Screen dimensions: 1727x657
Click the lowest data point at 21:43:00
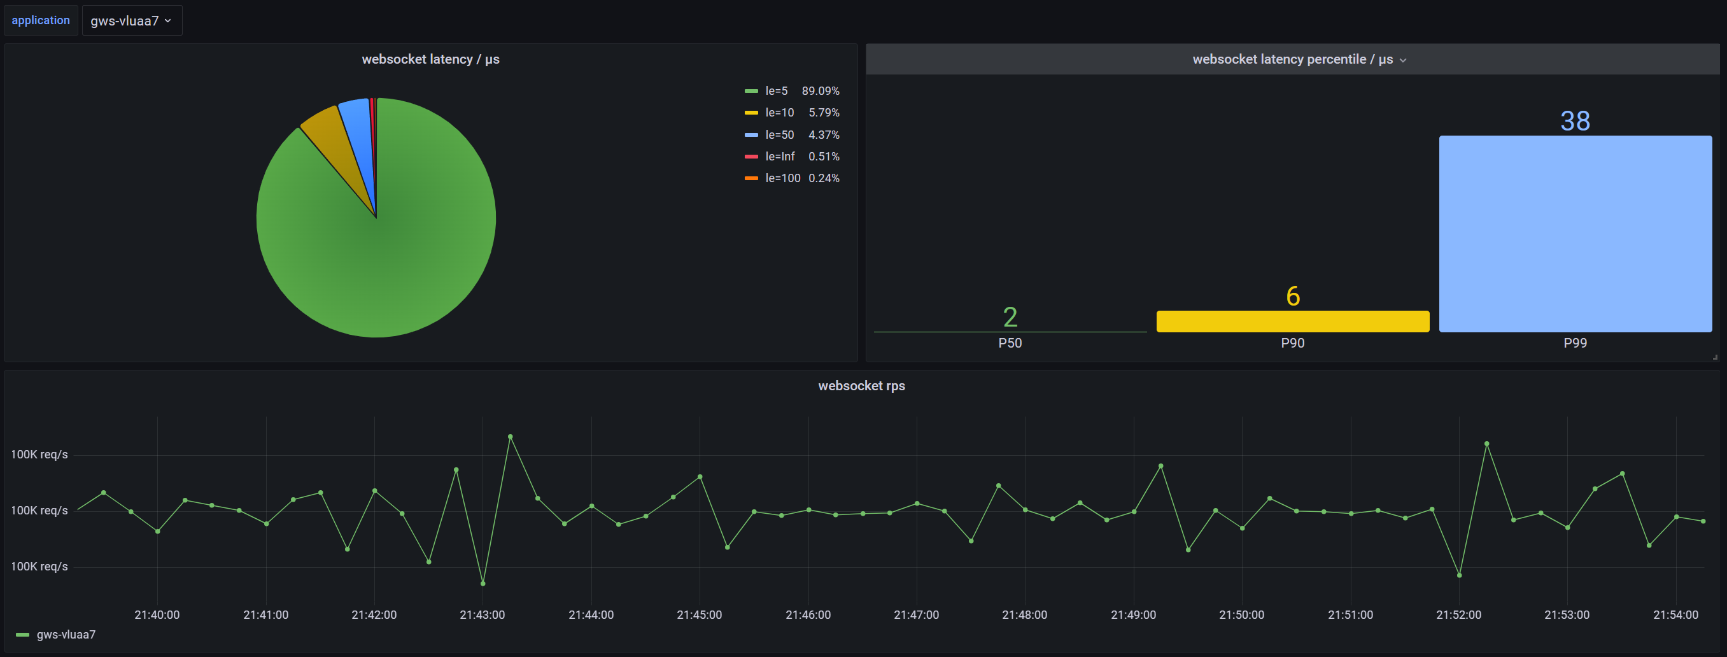click(483, 583)
